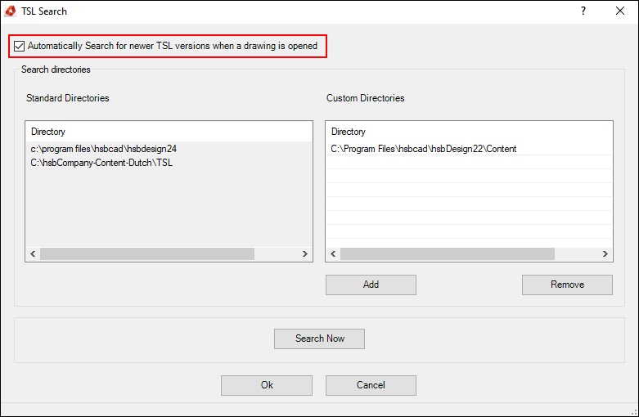639x417 pixels.
Task: Cancel the TSL Search dialog
Action: pos(371,385)
